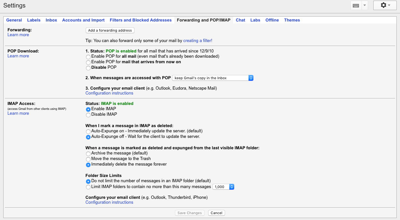400x220 pixels.
Task: Select Archive the message (default)
Action: pos(88,154)
